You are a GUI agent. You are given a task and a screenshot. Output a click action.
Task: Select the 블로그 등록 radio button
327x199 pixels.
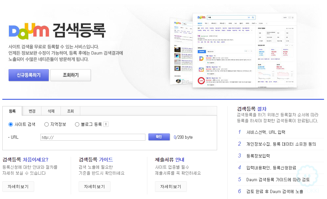pyautogui.click(x=77, y=125)
